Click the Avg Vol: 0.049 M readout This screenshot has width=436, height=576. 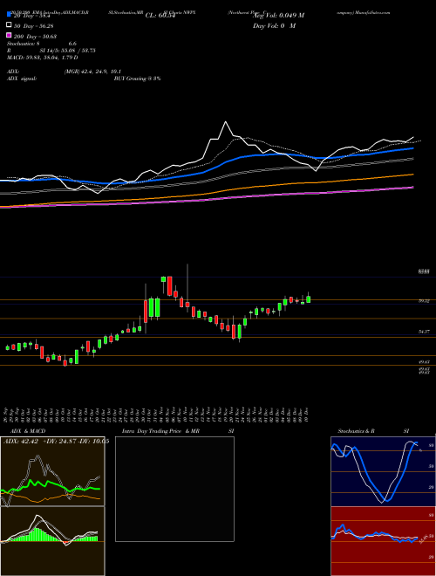[278, 16]
